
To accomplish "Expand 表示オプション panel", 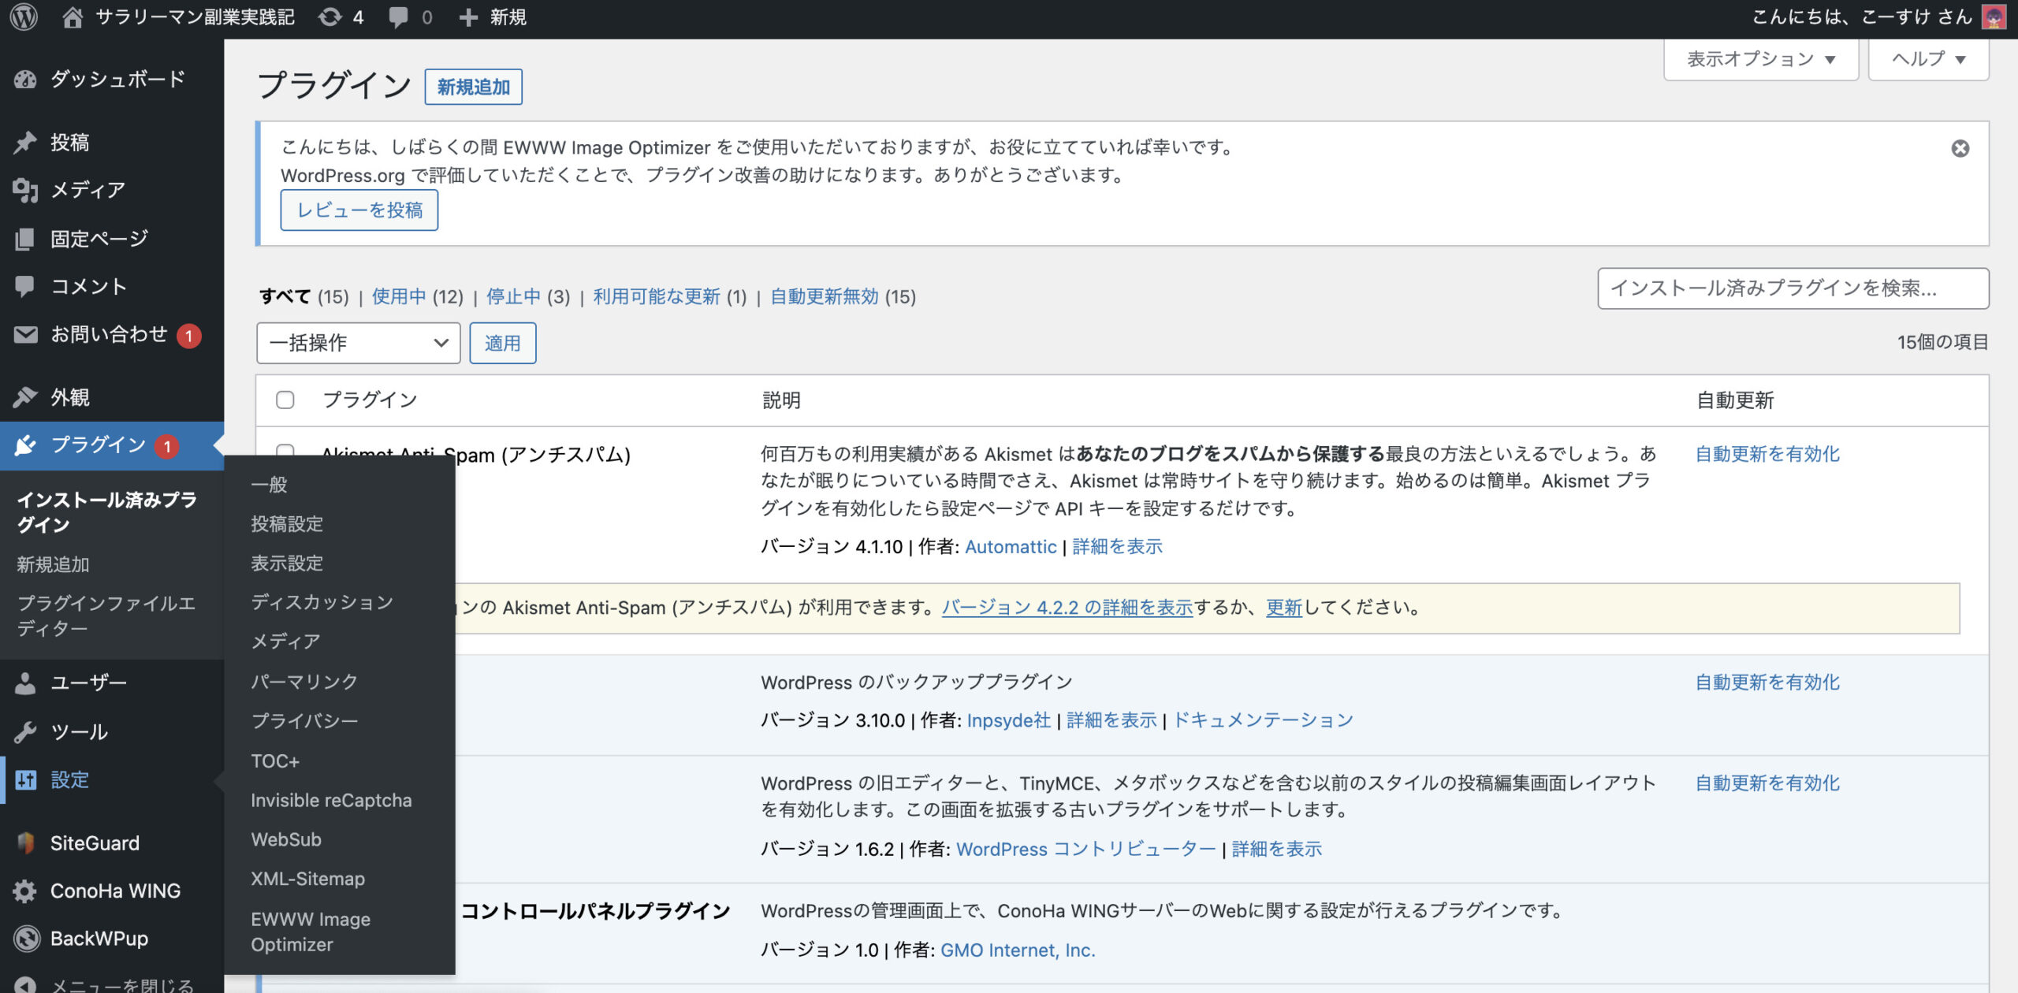I will [1760, 59].
